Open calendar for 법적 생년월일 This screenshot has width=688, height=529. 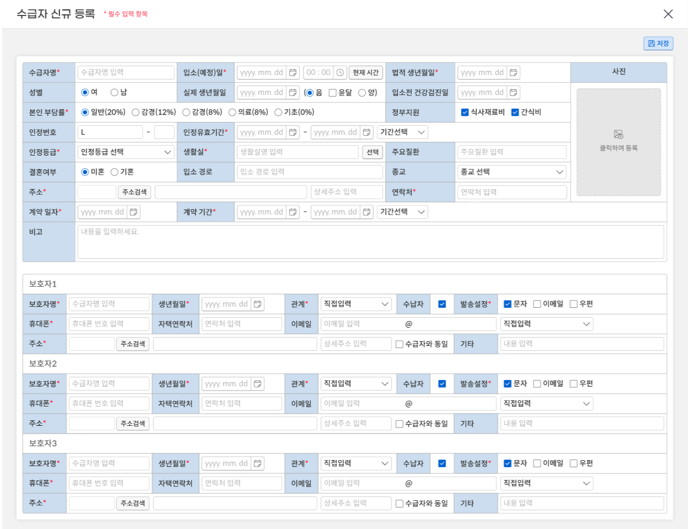[513, 72]
